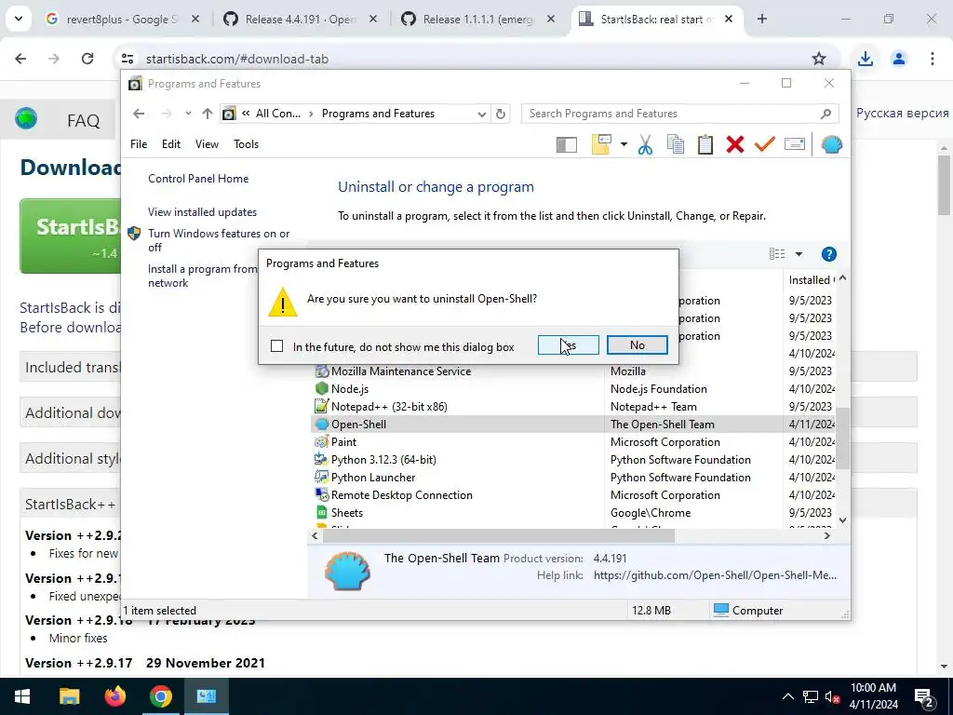Open Turn Windows features on or off
The image size is (953, 715).
point(218,240)
